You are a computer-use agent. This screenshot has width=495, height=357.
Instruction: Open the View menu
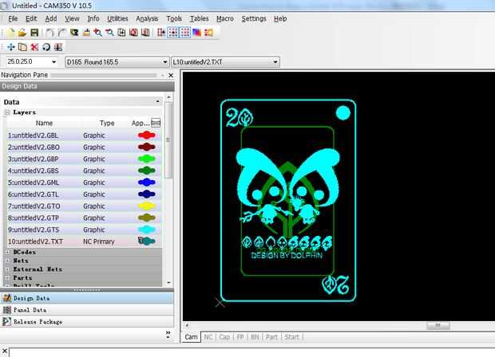pyautogui.click(x=72, y=19)
